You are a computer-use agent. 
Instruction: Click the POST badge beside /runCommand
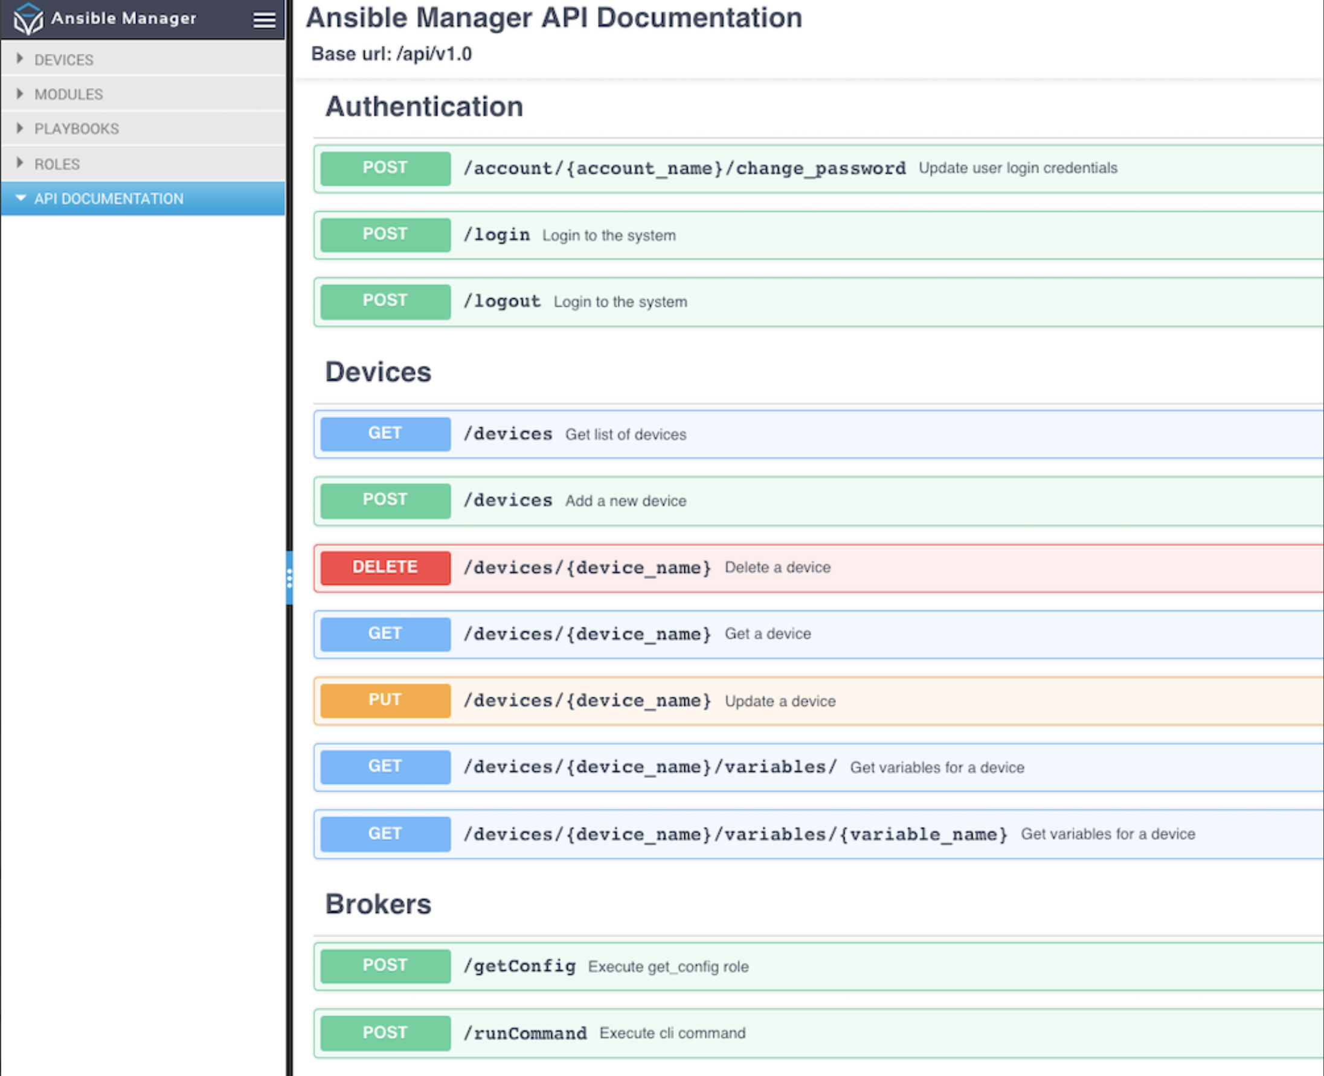click(x=384, y=1033)
